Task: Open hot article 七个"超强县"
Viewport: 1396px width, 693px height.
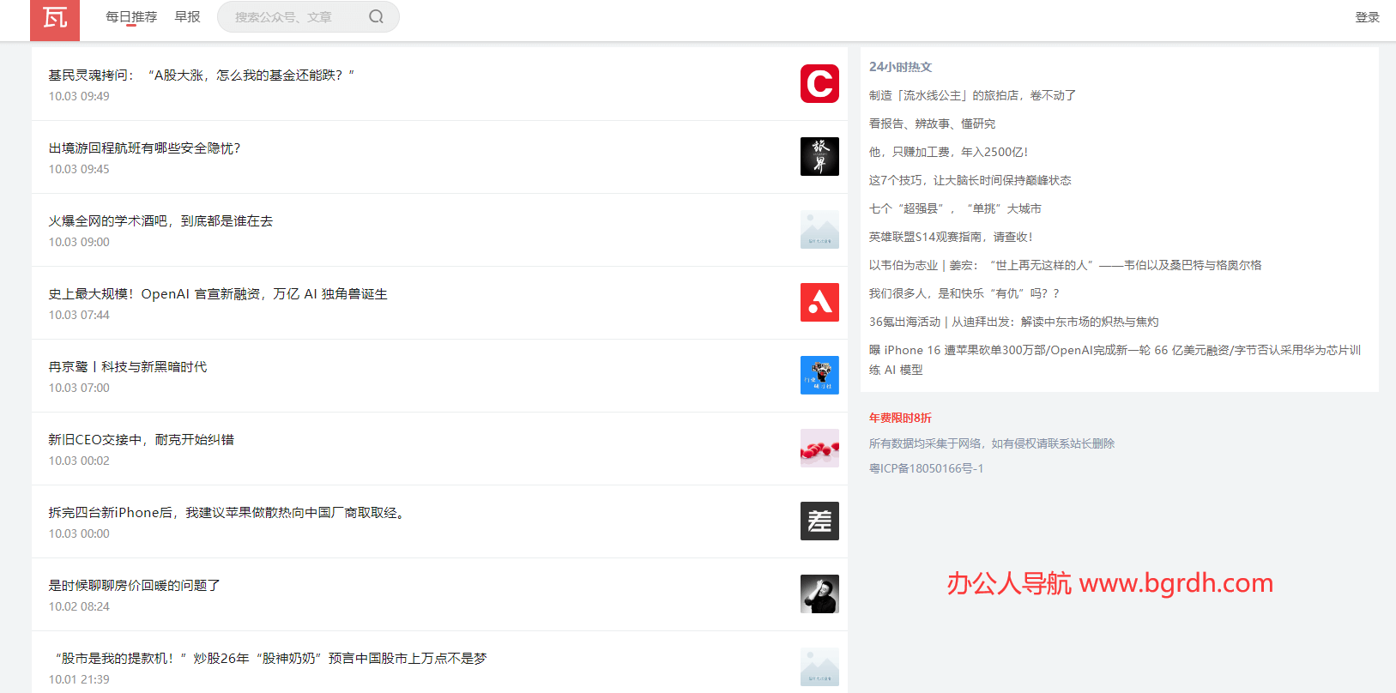Action: [955, 208]
